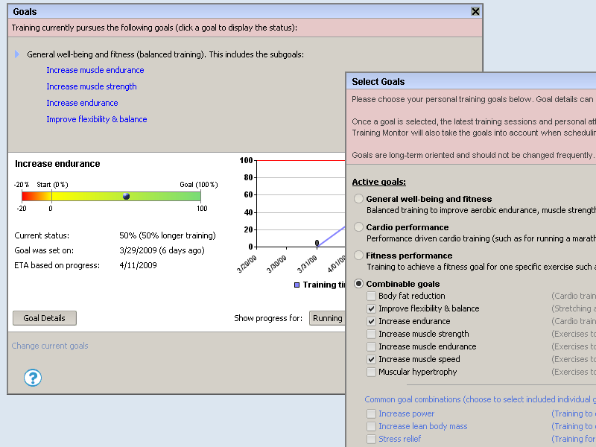The image size is (596, 447).
Task: Click the Training time chart legend marker
Action: 297,285
